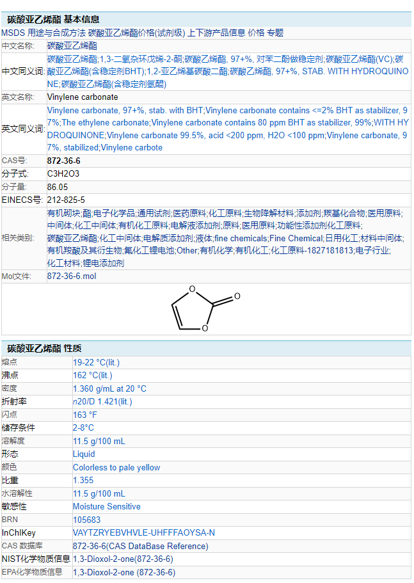Click the 水溶解性 row value 11.5 g/100 mL
The height and width of the screenshot is (583, 414).
pyautogui.click(x=99, y=494)
